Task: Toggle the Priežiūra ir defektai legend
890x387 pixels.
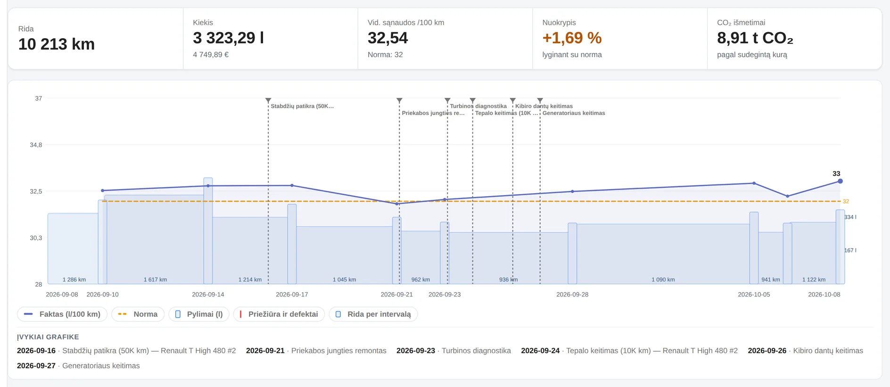Action: [x=279, y=314]
